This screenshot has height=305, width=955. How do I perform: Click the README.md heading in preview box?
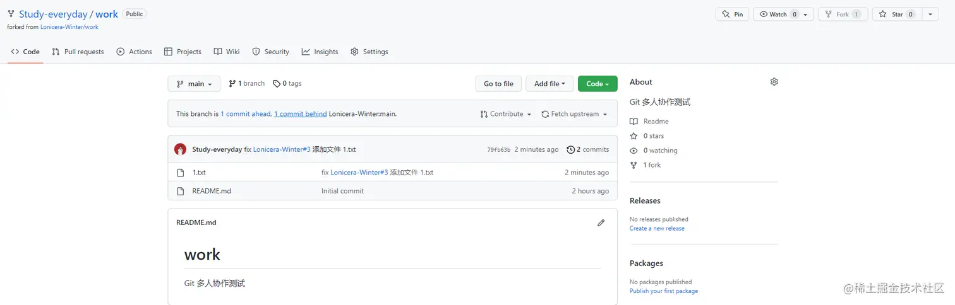[196, 222]
